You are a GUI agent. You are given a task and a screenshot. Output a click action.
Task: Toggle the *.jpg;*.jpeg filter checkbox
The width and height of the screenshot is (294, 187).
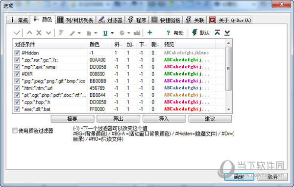17,81
